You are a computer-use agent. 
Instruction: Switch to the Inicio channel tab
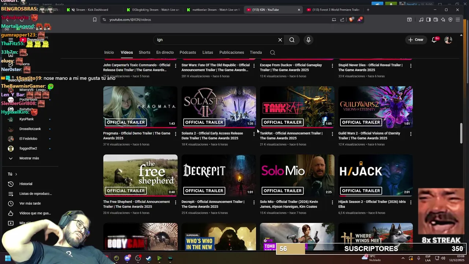click(x=109, y=52)
